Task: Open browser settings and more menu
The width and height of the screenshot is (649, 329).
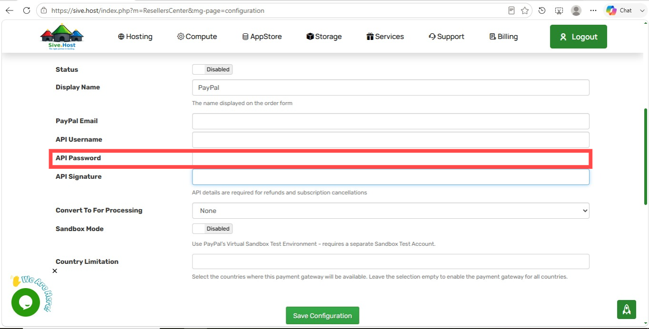Action: tap(593, 10)
